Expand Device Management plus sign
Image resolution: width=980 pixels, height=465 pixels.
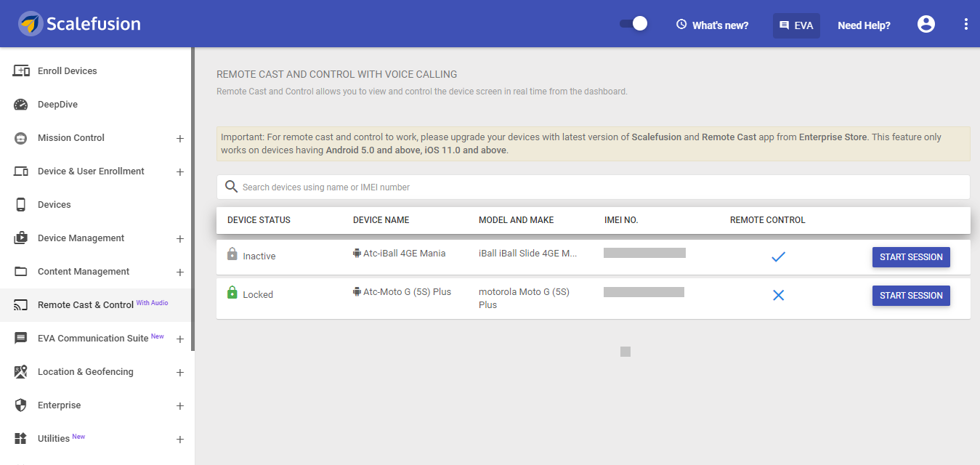pyautogui.click(x=180, y=238)
